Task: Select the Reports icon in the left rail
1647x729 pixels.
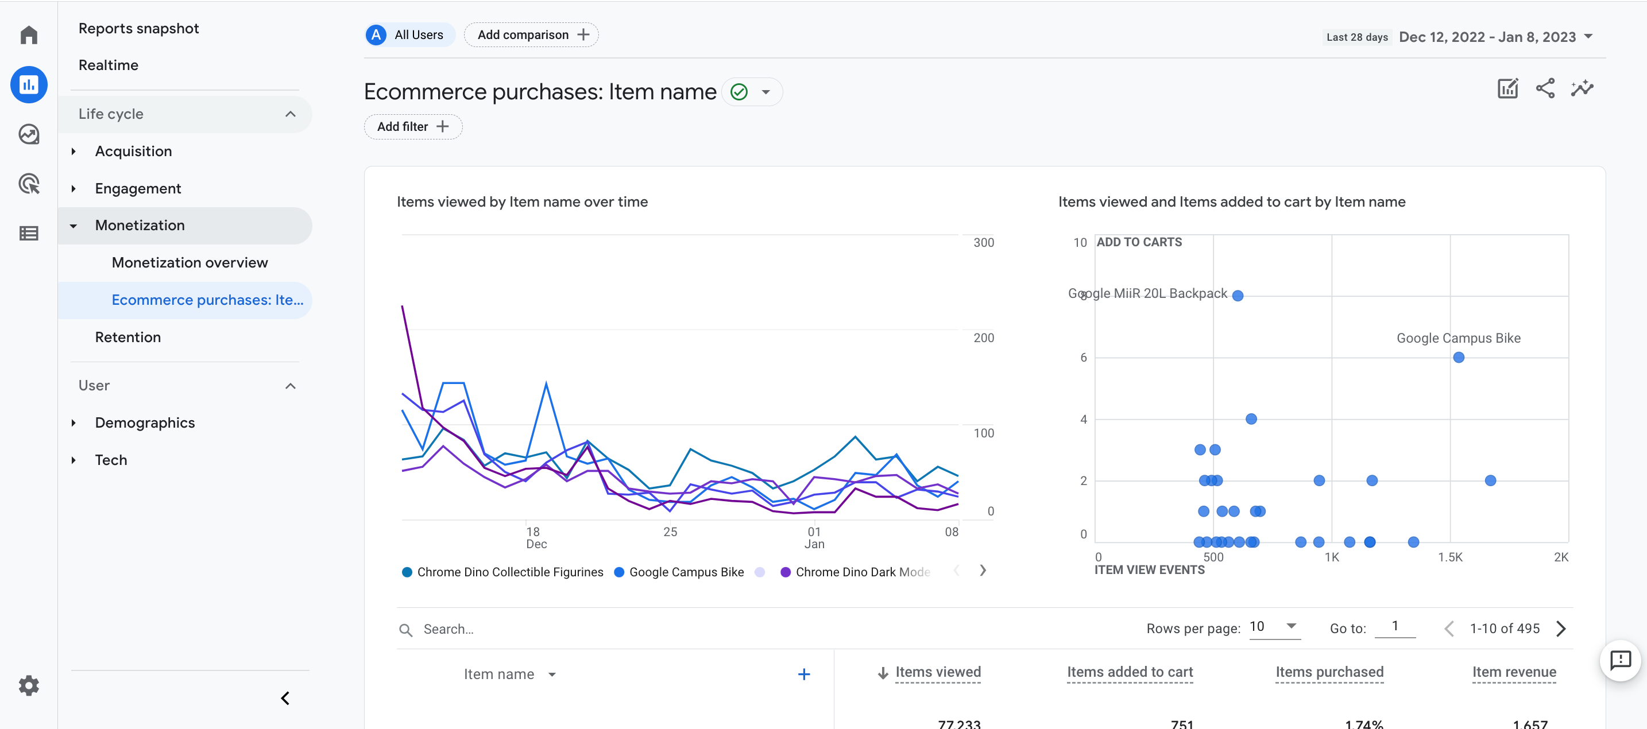Action: [29, 84]
